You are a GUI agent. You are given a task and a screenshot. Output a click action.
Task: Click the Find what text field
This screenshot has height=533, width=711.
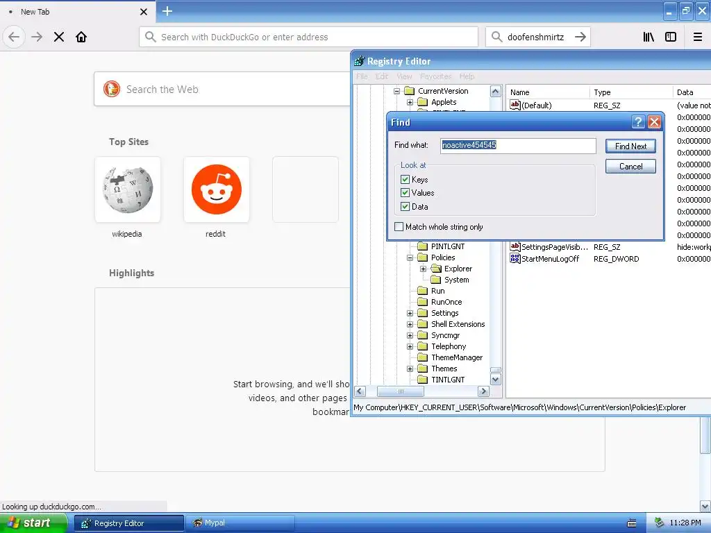(518, 145)
